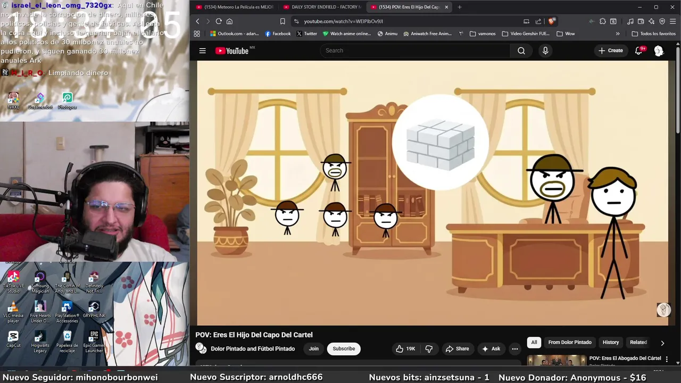
Task: Open Dolor Pintado and Fútbol Pintado channel link
Action: click(x=253, y=348)
